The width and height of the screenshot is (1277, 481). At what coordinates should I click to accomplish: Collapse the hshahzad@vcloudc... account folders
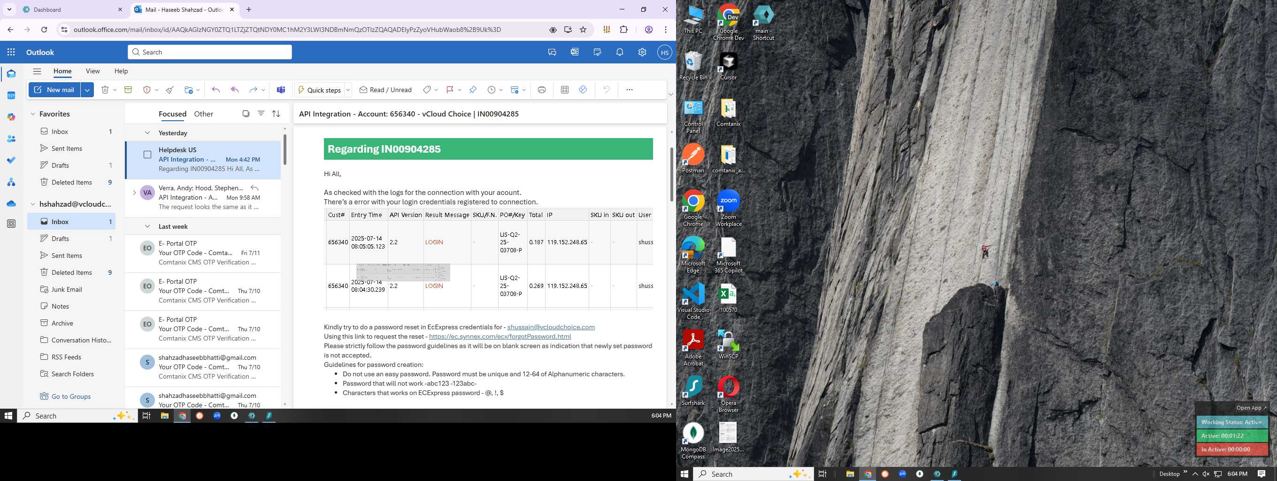click(x=33, y=204)
